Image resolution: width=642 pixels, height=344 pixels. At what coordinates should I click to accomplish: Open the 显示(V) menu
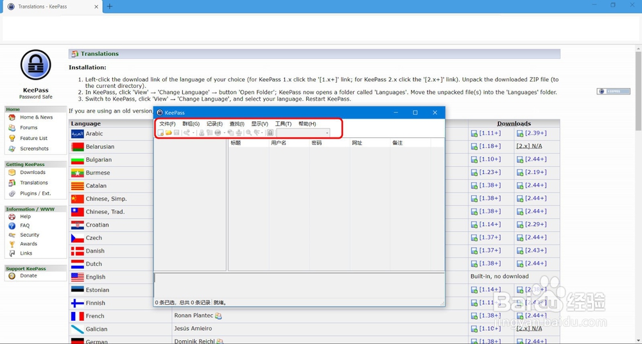(260, 124)
